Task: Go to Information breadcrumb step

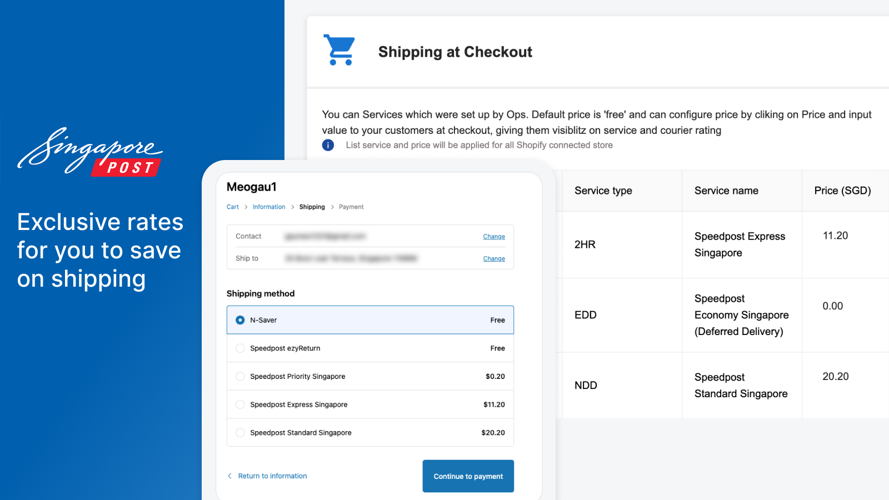Action: pyautogui.click(x=269, y=207)
